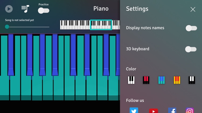Toggle Practice mode switch
Viewport: 202px width, 113px height.
click(44, 11)
